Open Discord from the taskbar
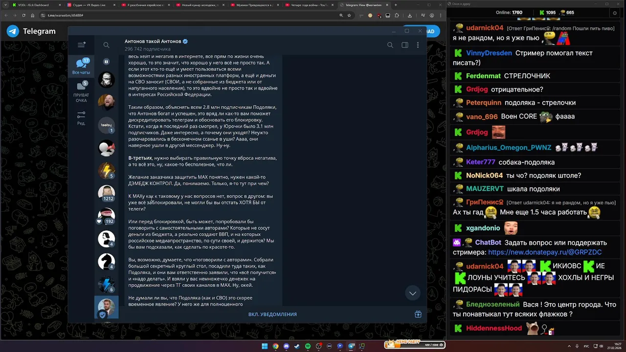The width and height of the screenshot is (626, 352). 286,346
